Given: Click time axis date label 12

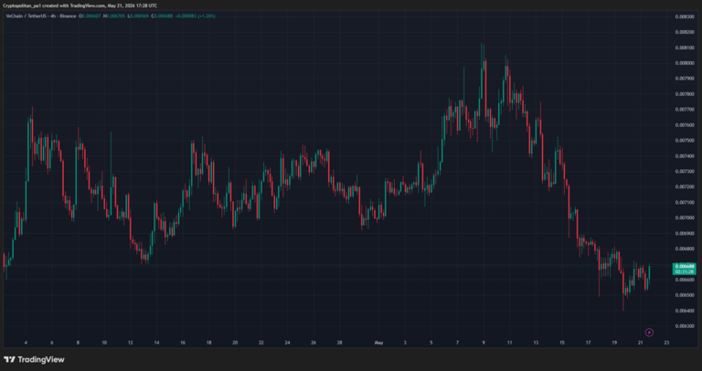Looking at the screenshot, I should (131, 343).
